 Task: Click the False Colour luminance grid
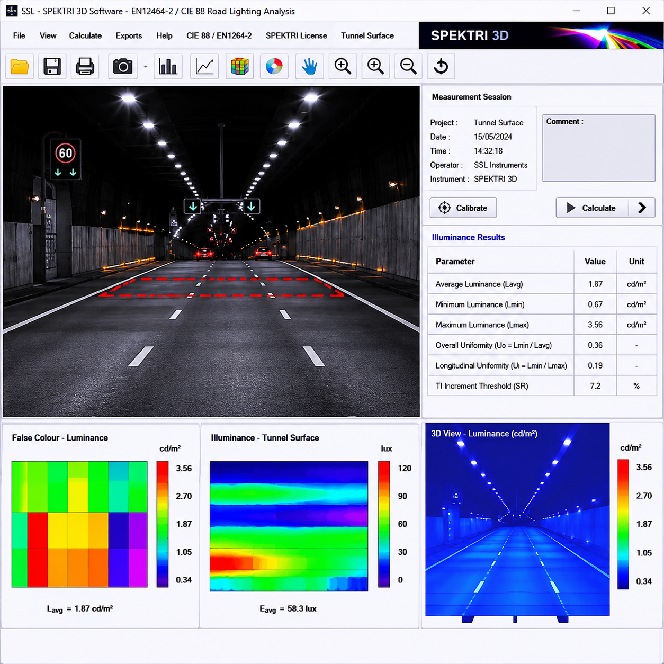(79, 524)
